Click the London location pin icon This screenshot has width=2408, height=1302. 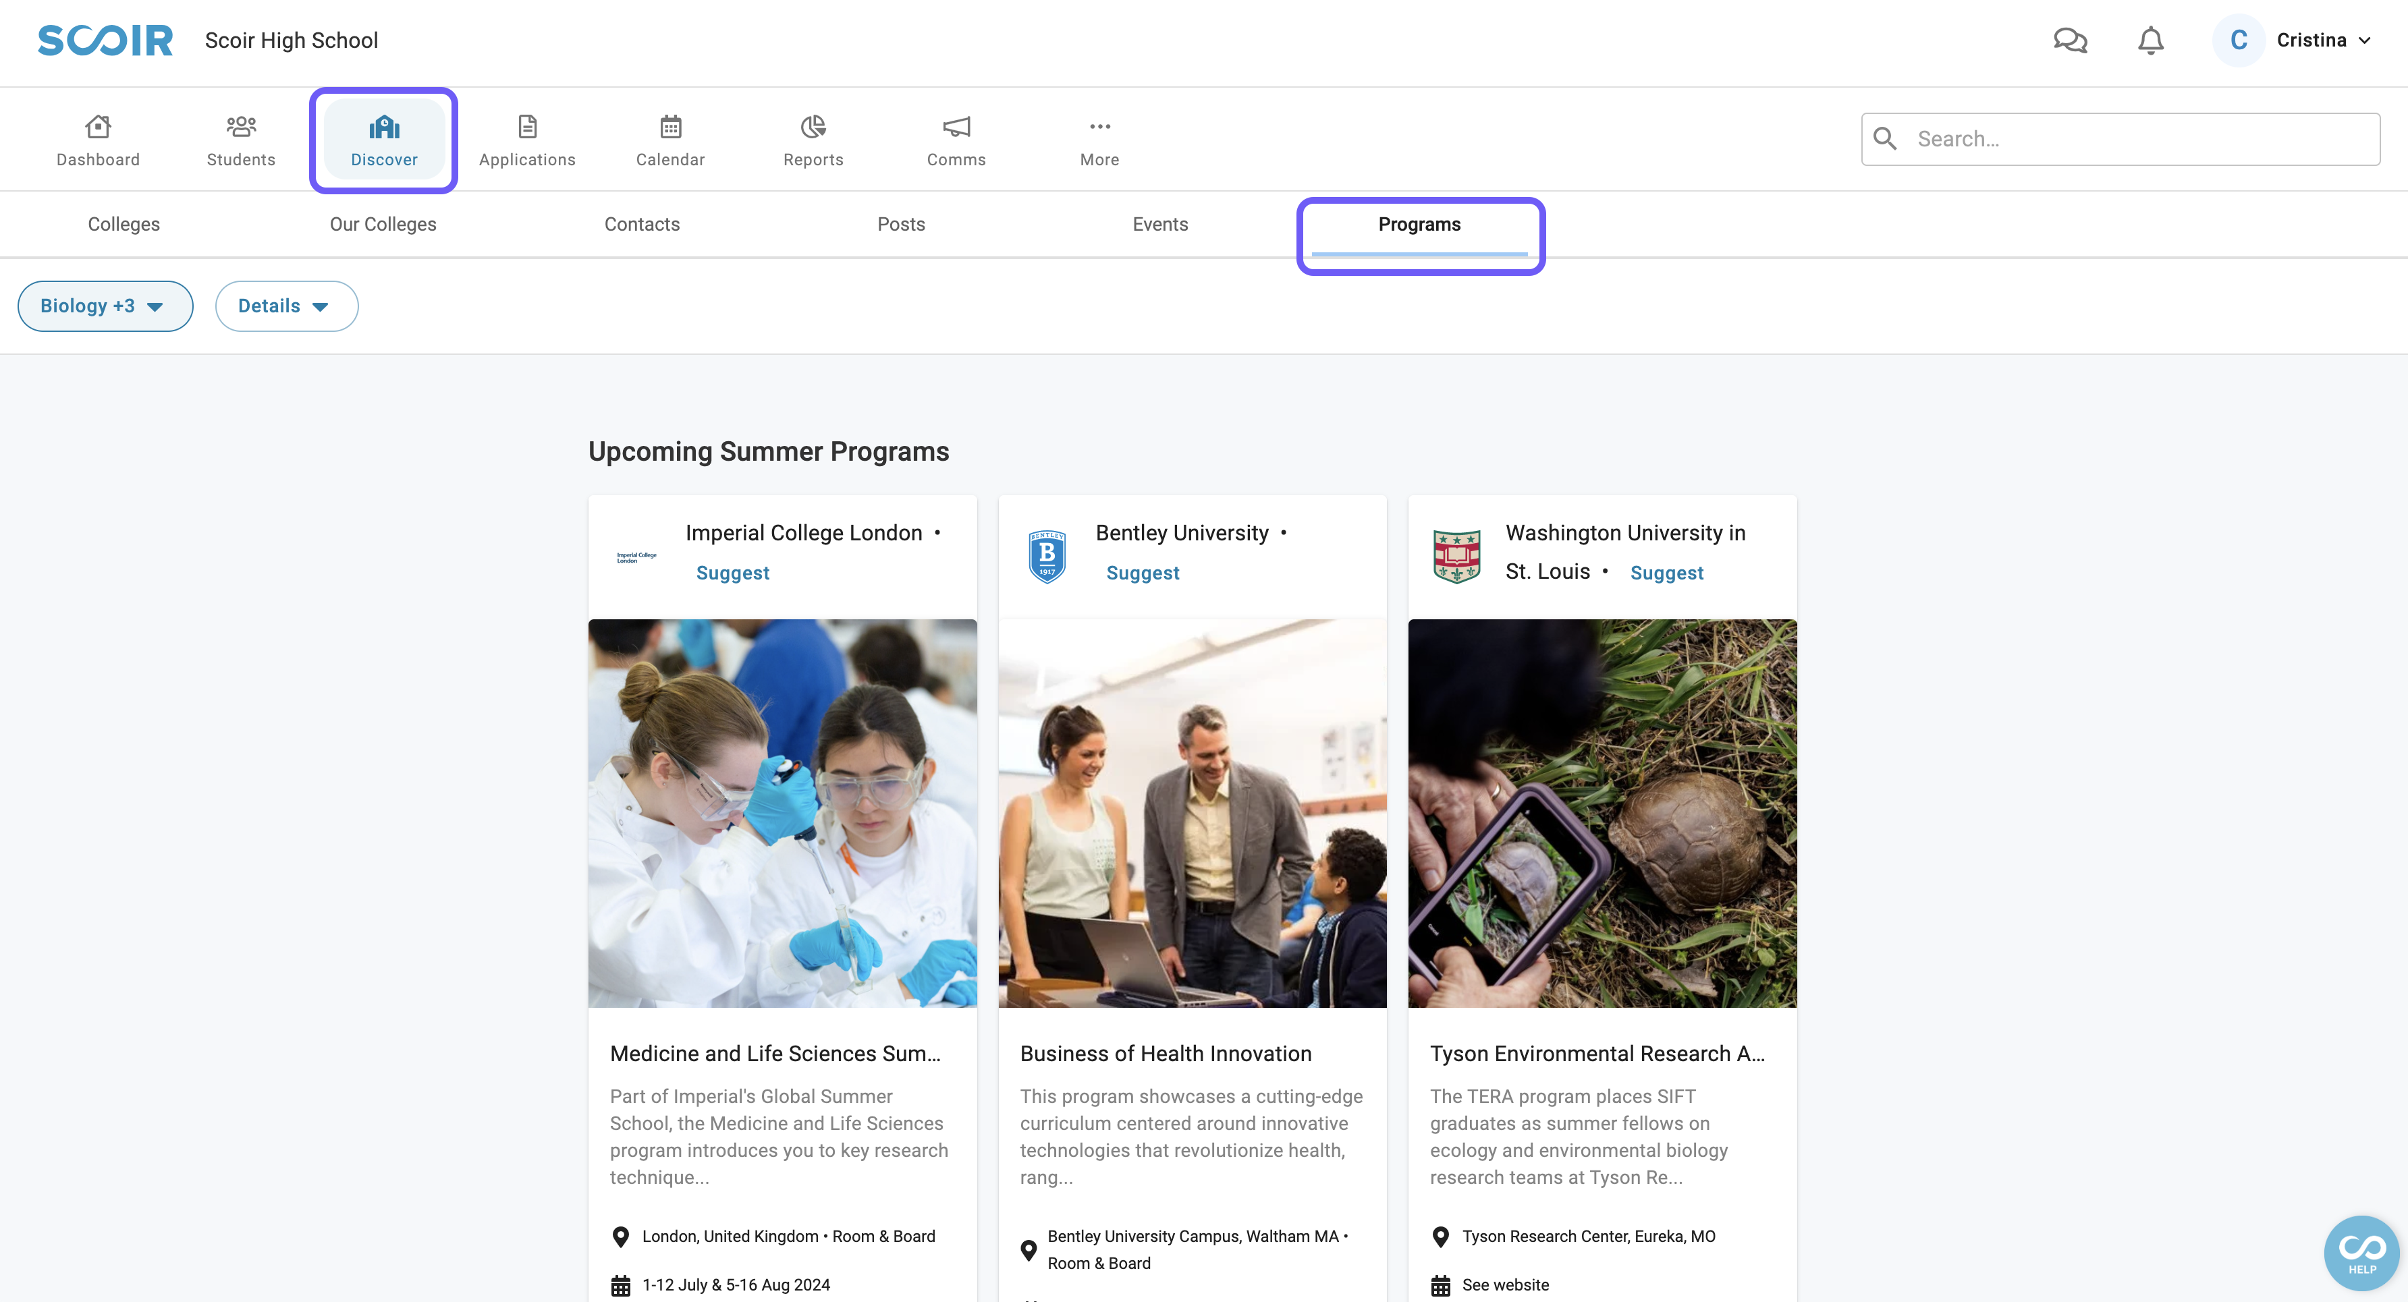(x=620, y=1237)
